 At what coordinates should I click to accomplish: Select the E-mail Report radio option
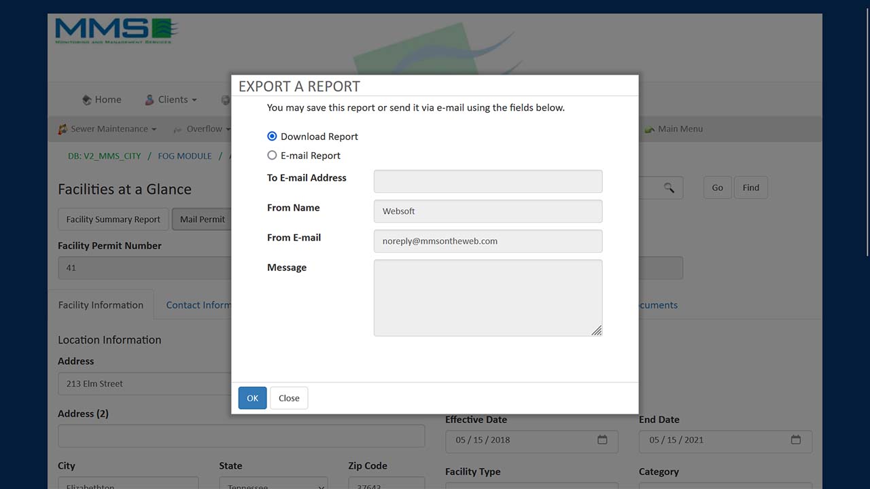[x=272, y=156]
